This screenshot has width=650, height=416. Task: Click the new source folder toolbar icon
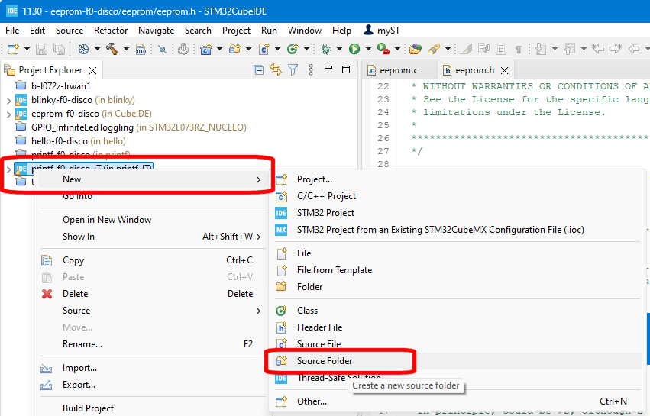(235, 49)
